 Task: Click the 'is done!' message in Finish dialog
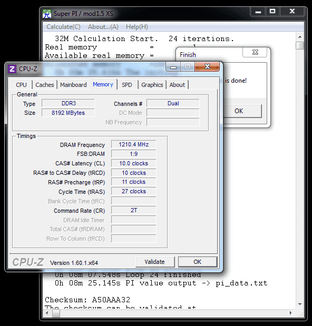click(236, 81)
